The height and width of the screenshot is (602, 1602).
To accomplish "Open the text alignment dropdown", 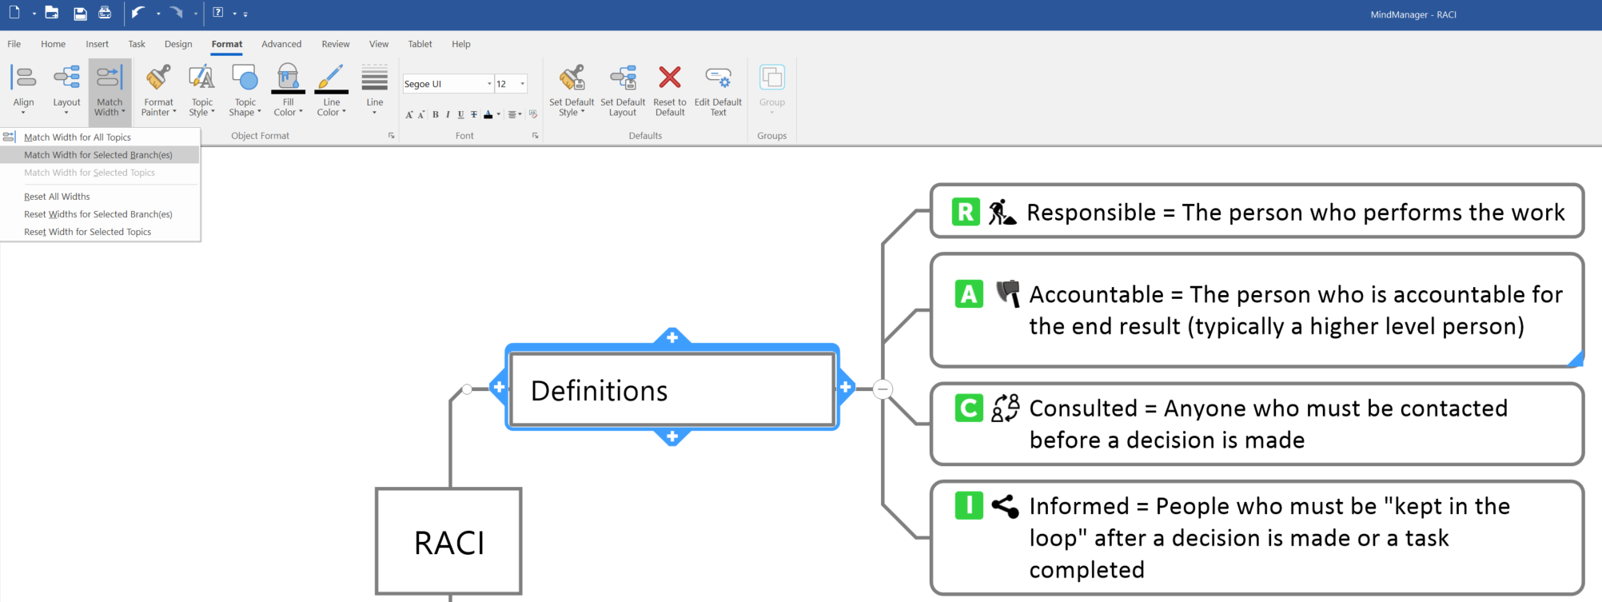I will pos(514,114).
